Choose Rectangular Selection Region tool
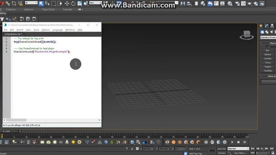Screen dimensions: 276x155 (53, 3)
